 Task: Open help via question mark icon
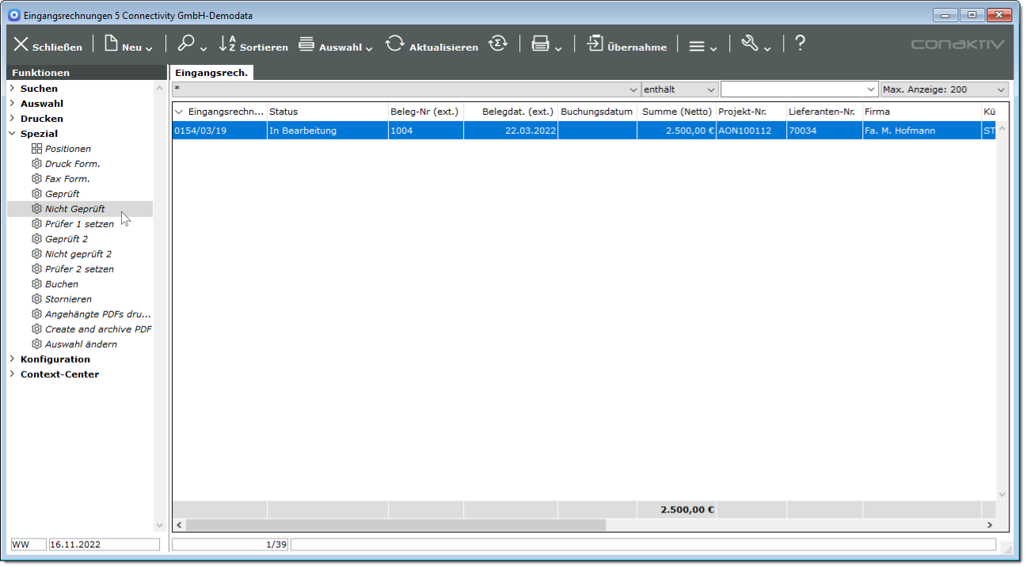(800, 44)
